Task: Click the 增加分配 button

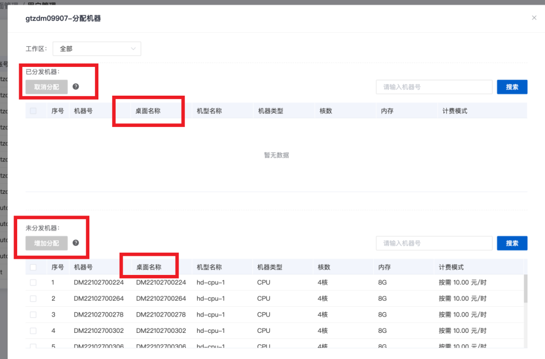Action: click(x=46, y=243)
